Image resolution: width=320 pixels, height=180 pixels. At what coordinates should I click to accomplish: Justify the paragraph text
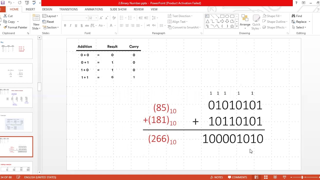(x=138, y=25)
